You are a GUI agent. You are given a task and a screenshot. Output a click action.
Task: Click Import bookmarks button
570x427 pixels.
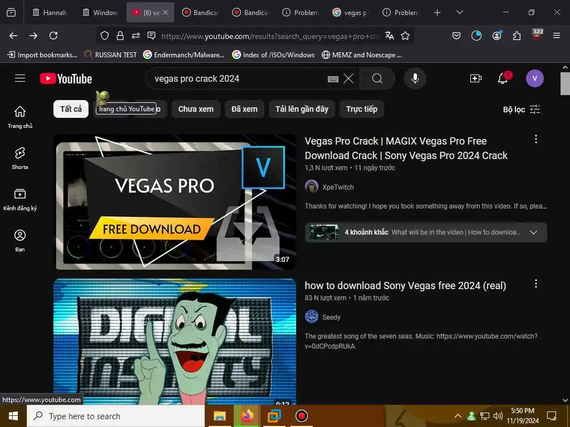42,55
